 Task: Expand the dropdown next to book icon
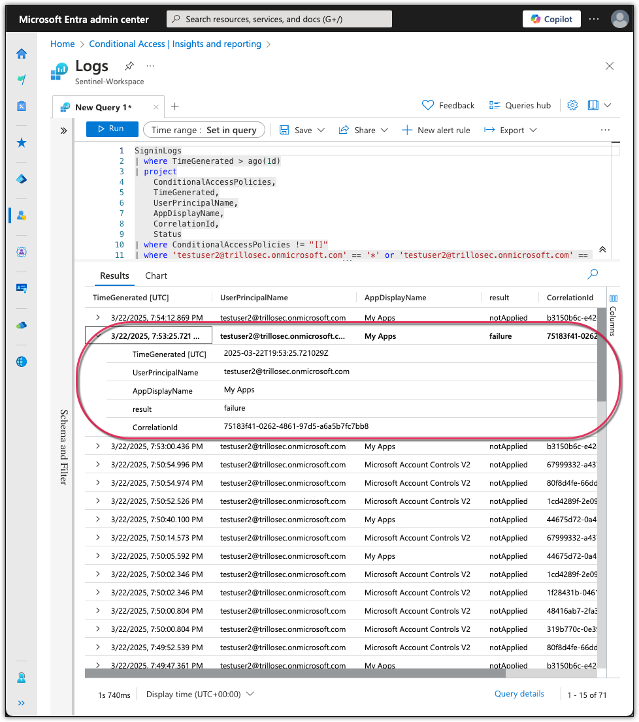coord(608,106)
